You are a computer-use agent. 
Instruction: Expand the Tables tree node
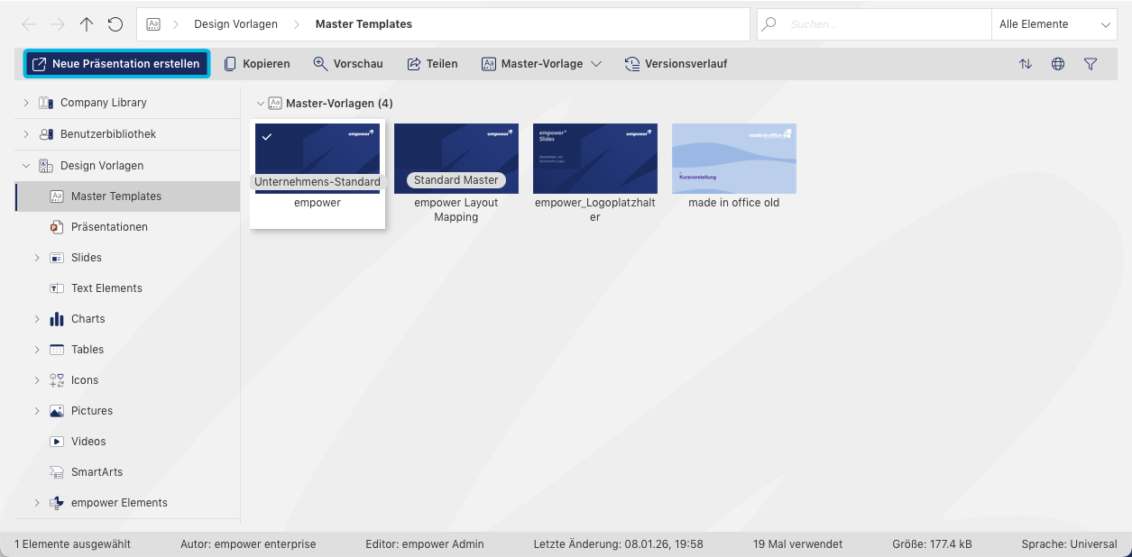[x=37, y=350]
